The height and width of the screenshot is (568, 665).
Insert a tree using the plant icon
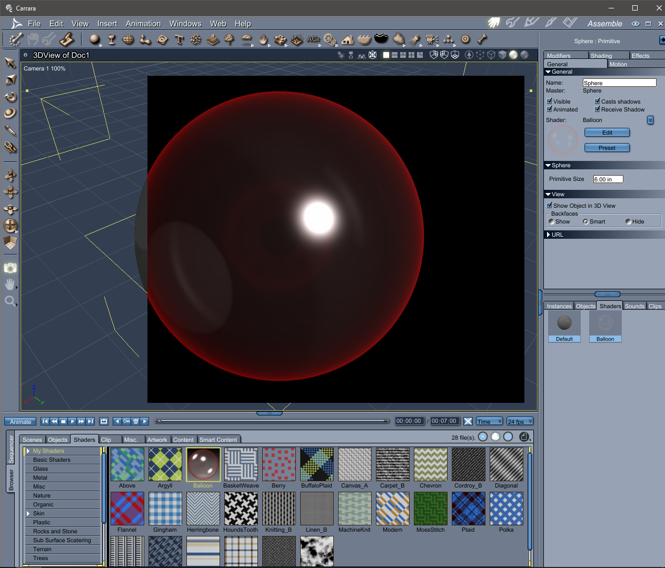pyautogui.click(x=229, y=39)
